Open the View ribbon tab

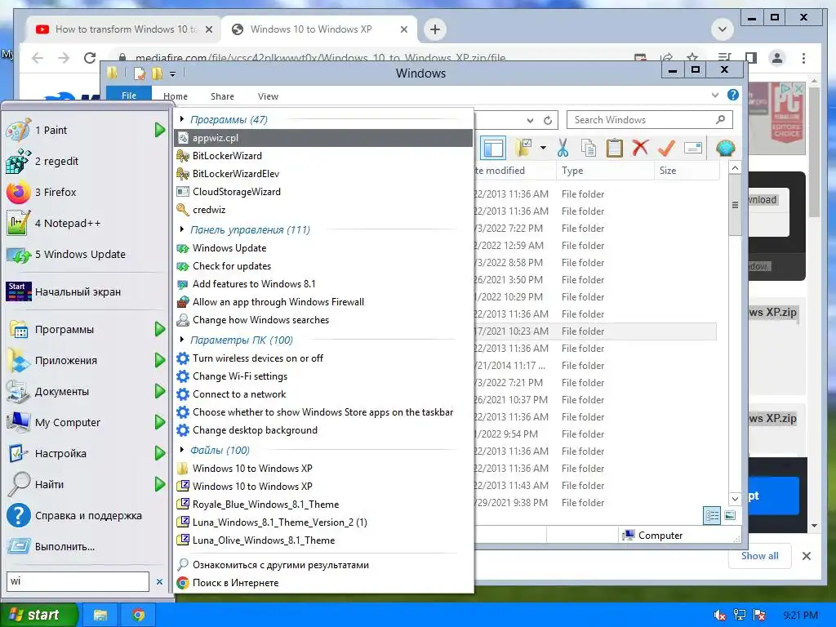click(x=268, y=96)
